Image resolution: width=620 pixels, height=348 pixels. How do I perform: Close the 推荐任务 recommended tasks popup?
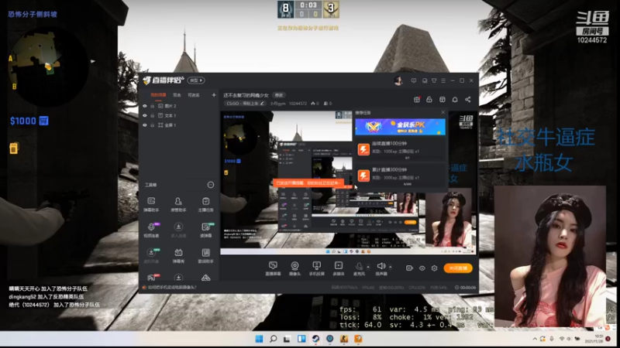[443, 112]
